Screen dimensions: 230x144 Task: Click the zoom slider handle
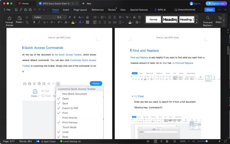[x=207, y=141]
